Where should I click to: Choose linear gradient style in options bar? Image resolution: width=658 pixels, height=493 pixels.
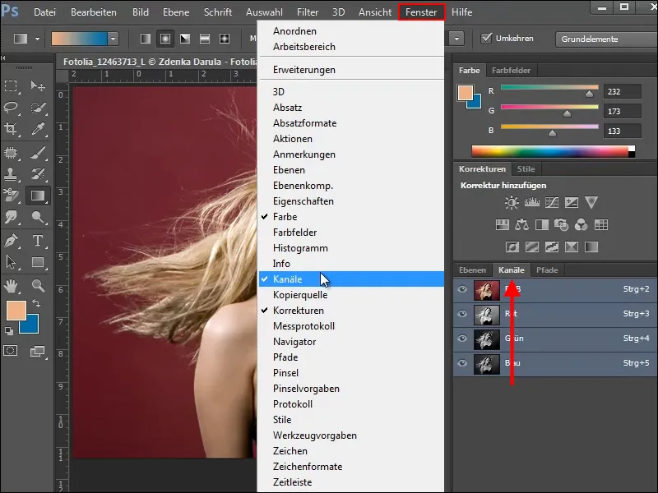(x=146, y=39)
